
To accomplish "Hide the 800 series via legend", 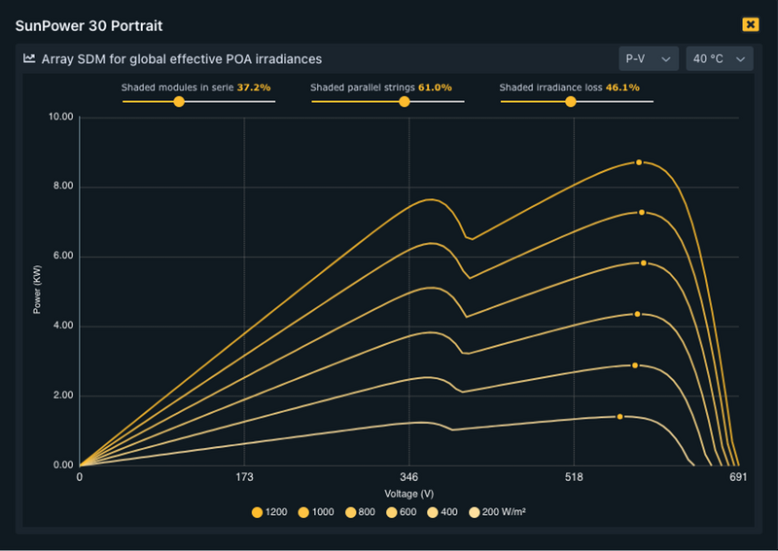I will pos(362,511).
